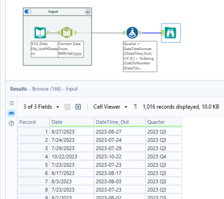
Task: Select DateTime_Out cell 2023-10-22
Action: (120, 156)
